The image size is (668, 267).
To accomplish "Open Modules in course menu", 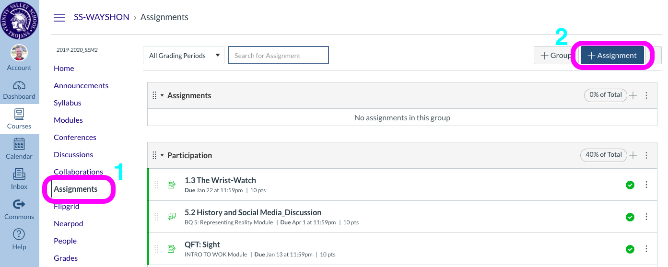I will [68, 120].
